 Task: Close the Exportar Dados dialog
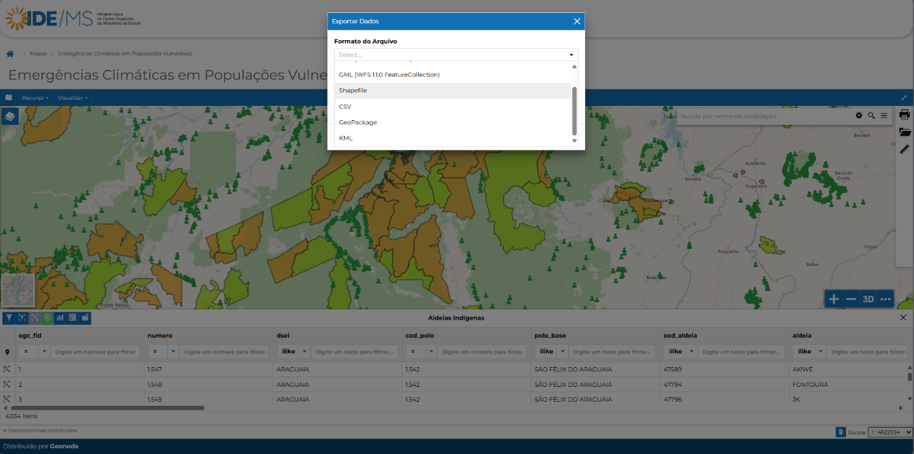[x=577, y=22]
